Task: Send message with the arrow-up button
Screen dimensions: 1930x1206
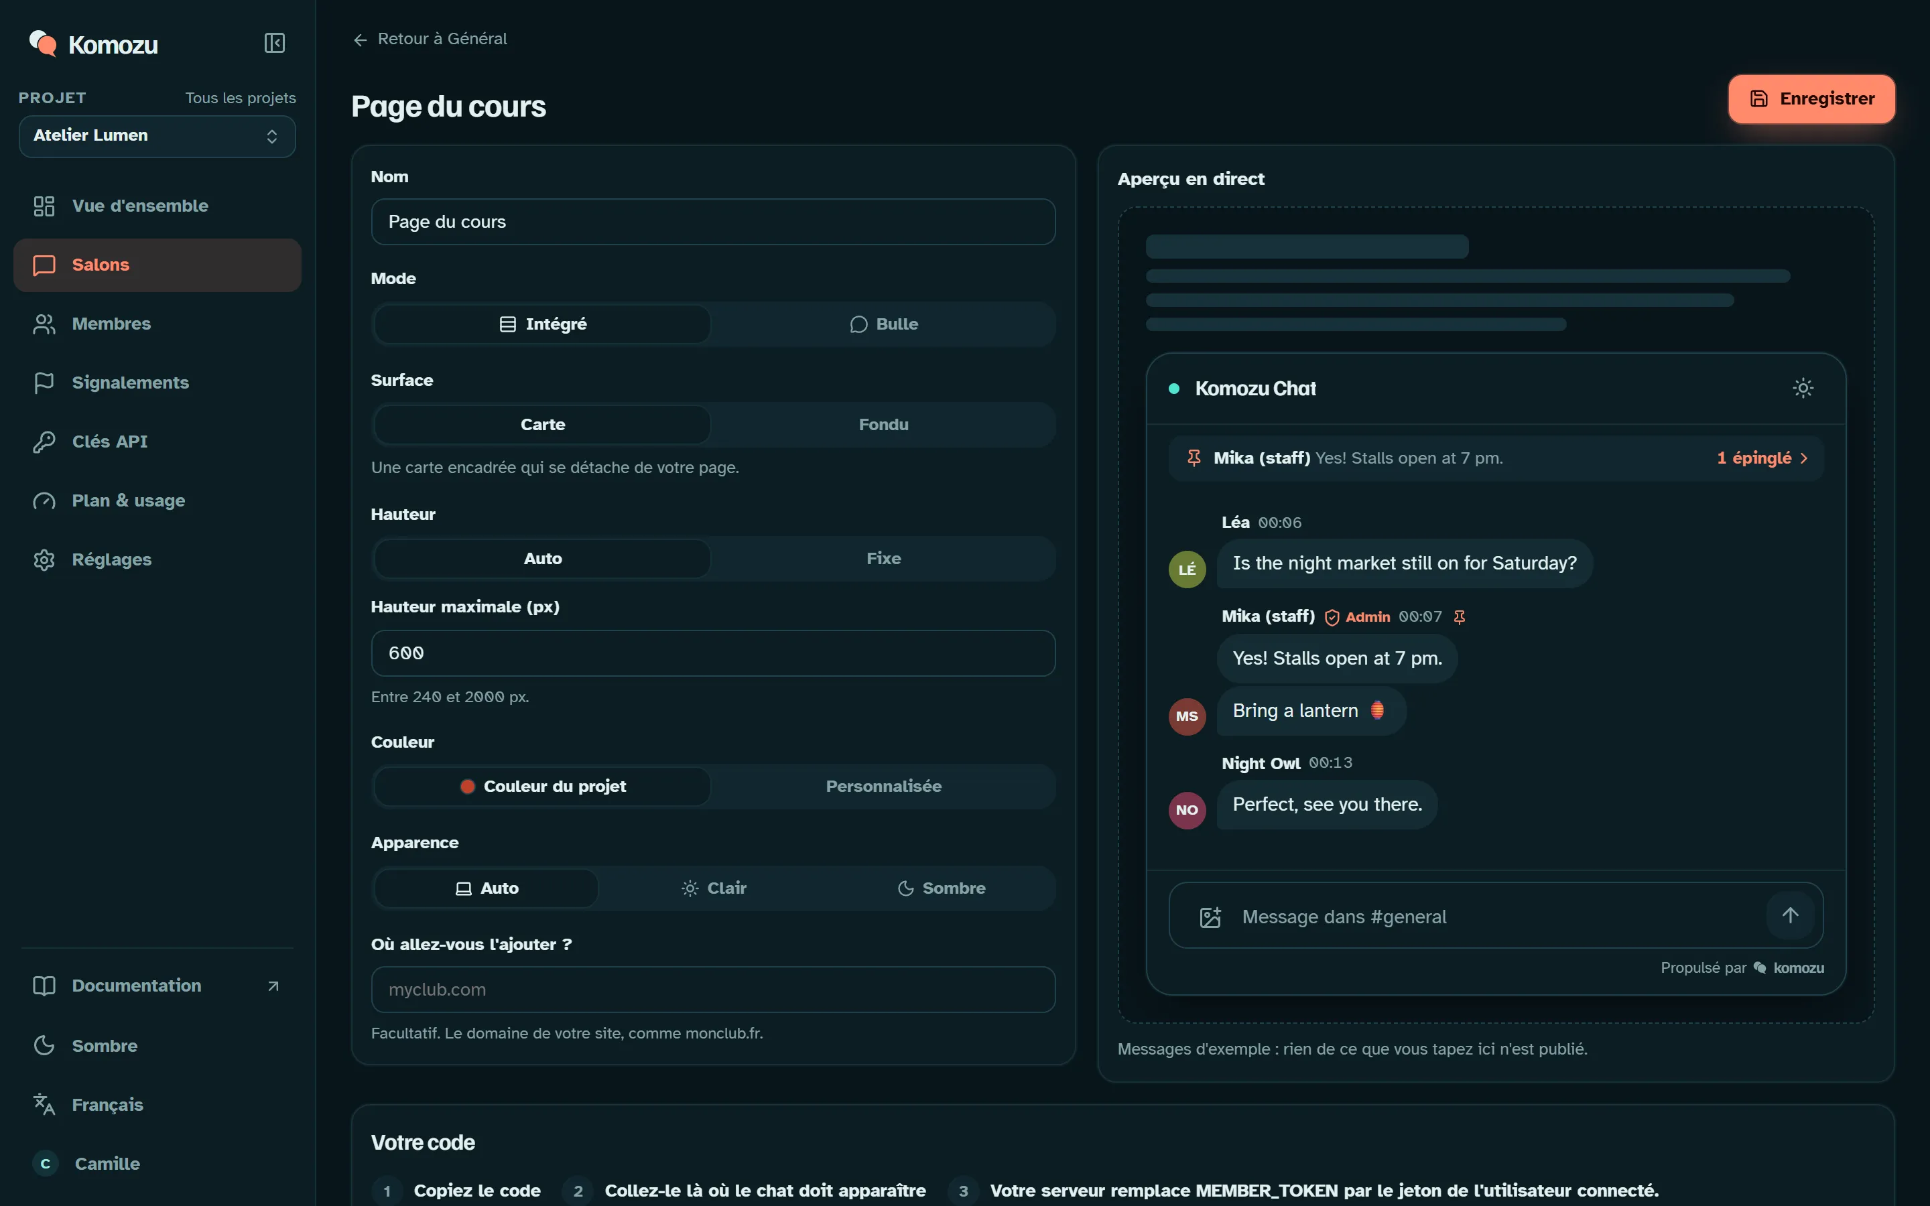Action: (x=1790, y=916)
